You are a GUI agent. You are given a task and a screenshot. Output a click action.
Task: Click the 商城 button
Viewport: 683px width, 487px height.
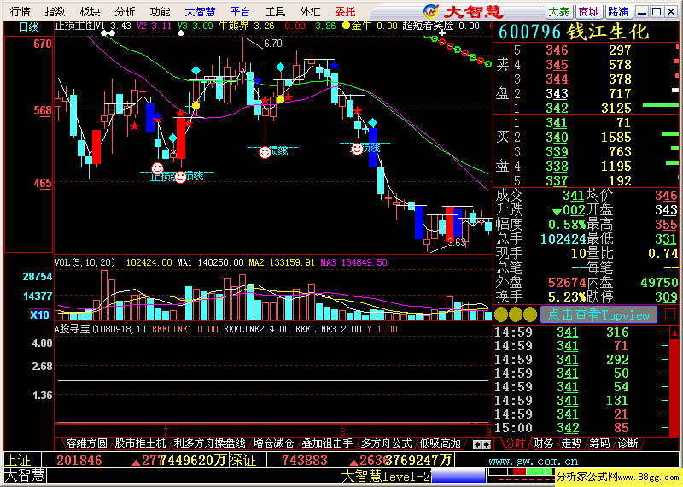pos(588,11)
